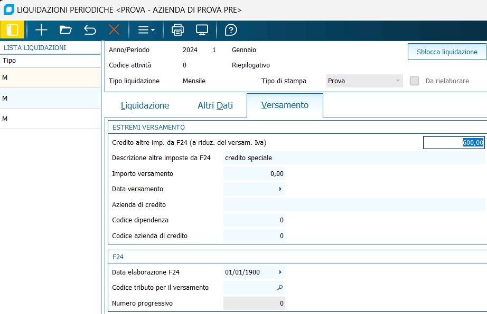Image resolution: width=487 pixels, height=314 pixels.
Task: Click the undo arrow icon
Action: 90,30
